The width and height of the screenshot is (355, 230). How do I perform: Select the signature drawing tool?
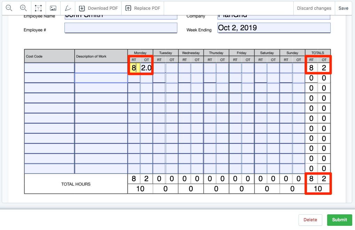click(x=68, y=8)
